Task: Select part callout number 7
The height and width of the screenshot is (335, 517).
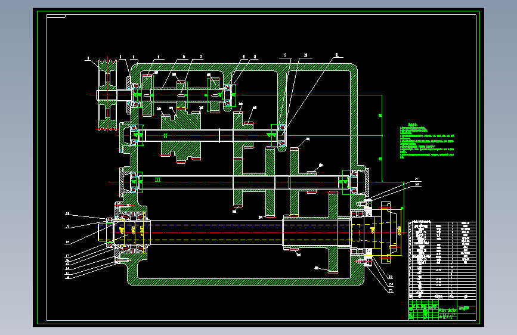Action: coord(201,57)
